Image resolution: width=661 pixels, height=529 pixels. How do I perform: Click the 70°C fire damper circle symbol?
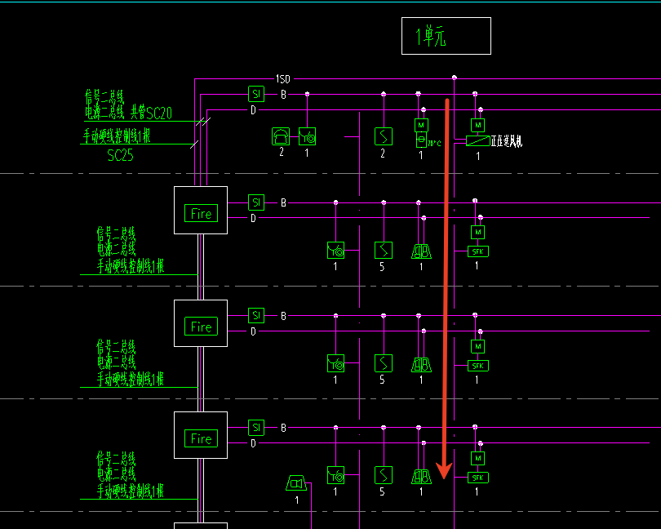click(421, 140)
